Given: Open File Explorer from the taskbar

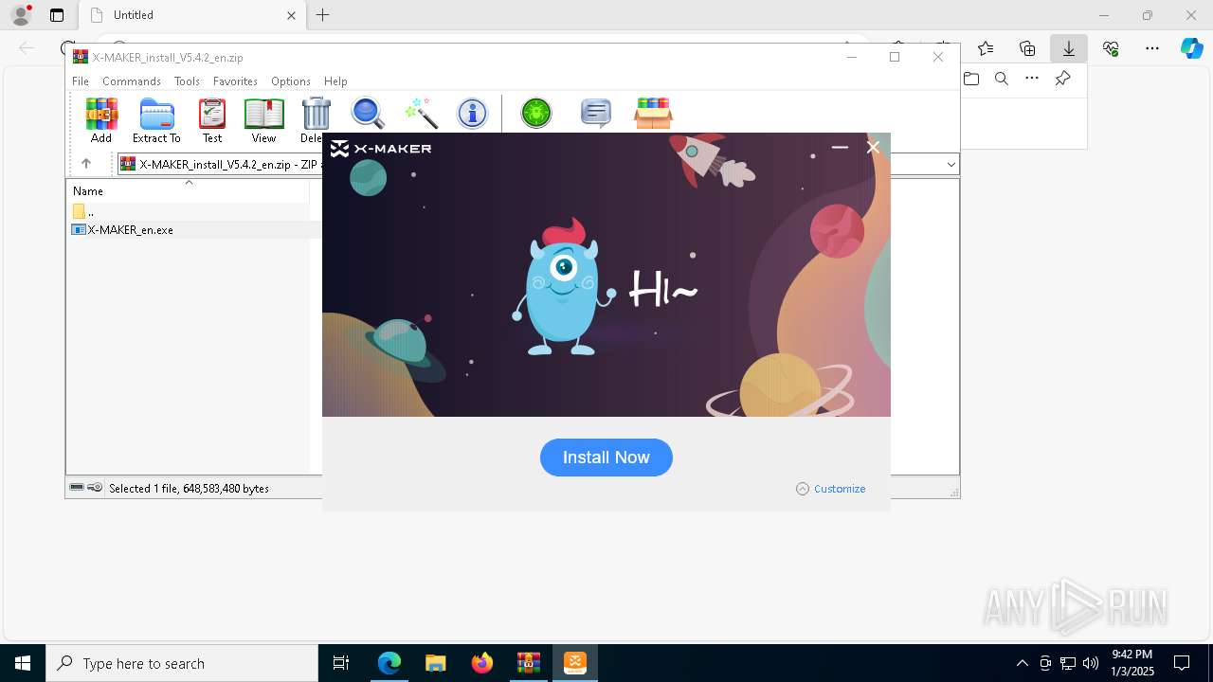Looking at the screenshot, I should tap(435, 663).
